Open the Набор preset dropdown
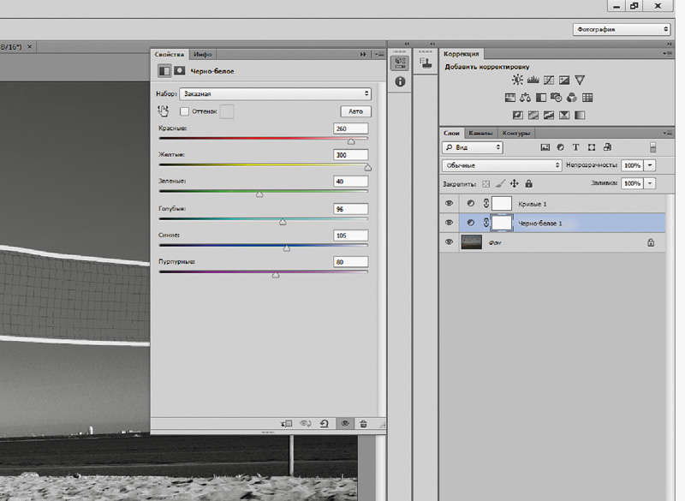Image resolution: width=685 pixels, height=501 pixels. pyautogui.click(x=274, y=93)
